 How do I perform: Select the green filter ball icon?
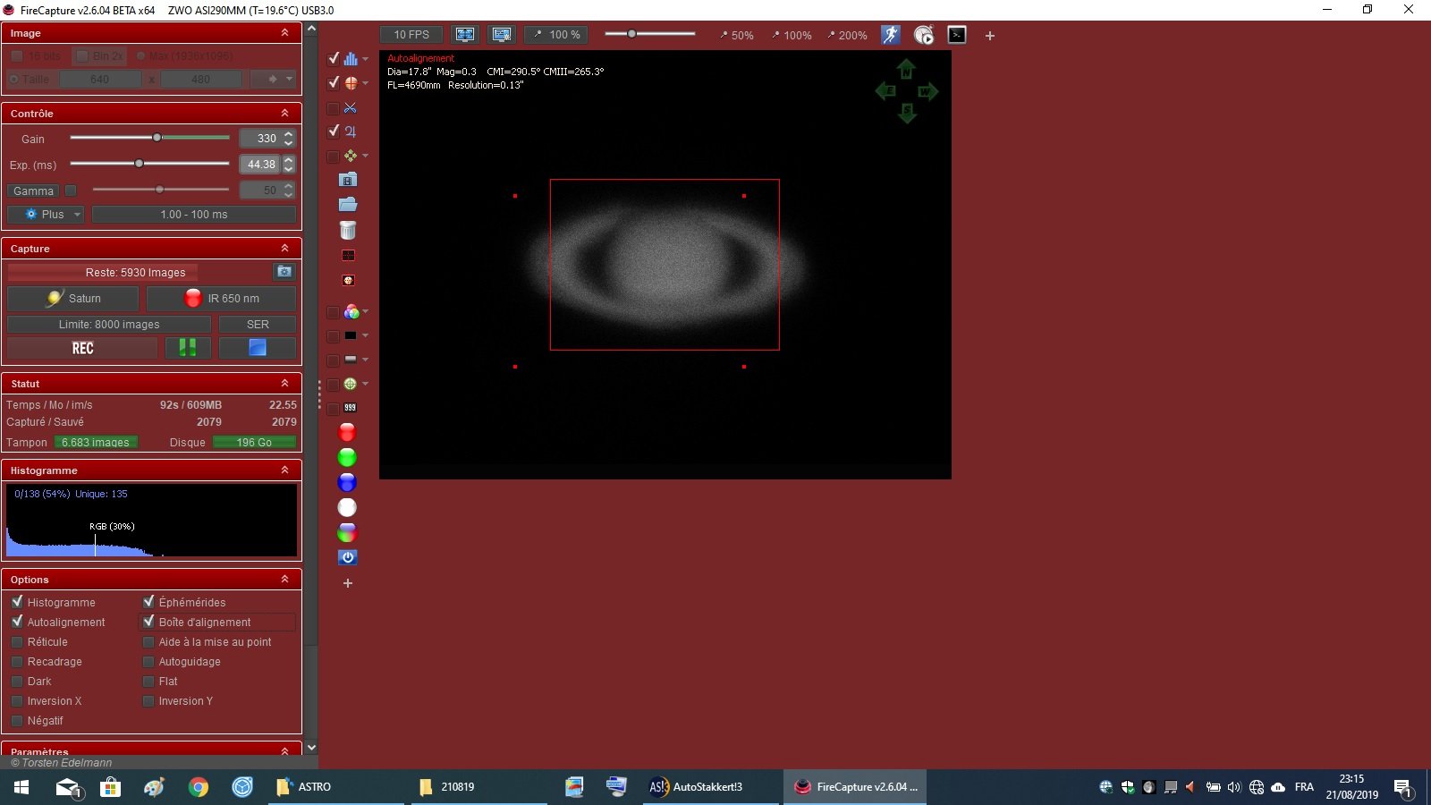tap(347, 458)
